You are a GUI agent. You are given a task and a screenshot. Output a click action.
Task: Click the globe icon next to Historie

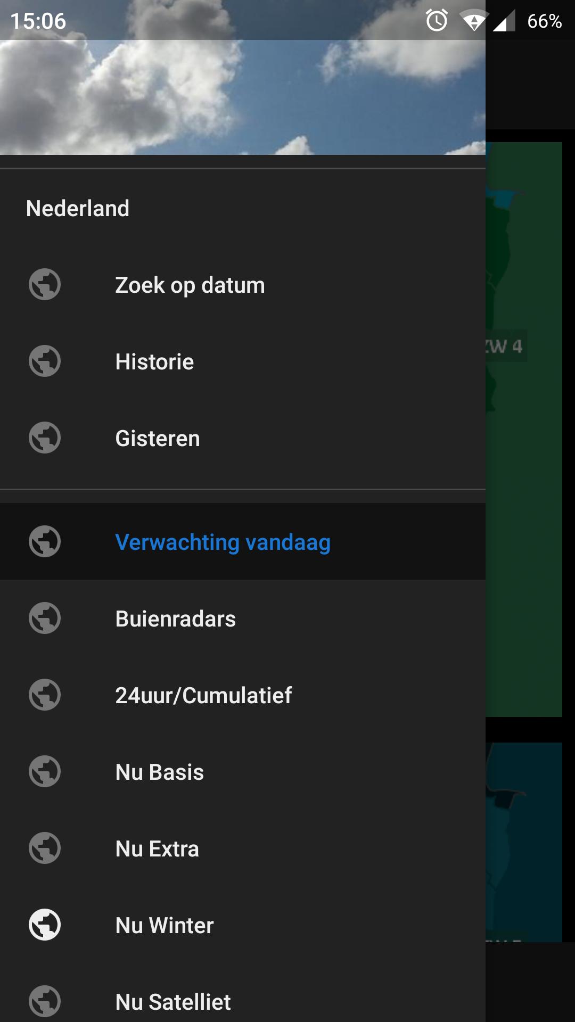click(x=44, y=361)
